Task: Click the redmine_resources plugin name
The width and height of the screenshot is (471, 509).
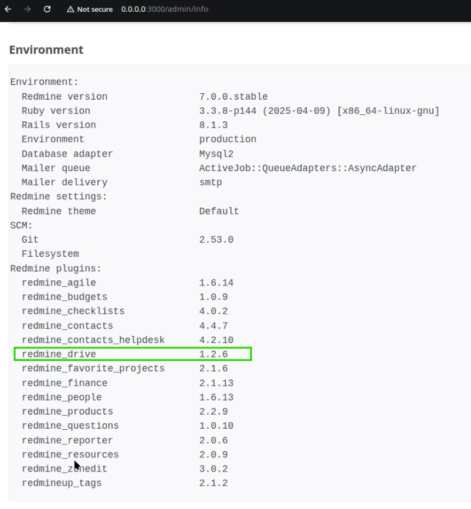Action: [x=70, y=454]
